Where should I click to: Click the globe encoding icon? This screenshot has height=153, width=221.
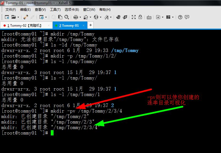[96, 17]
